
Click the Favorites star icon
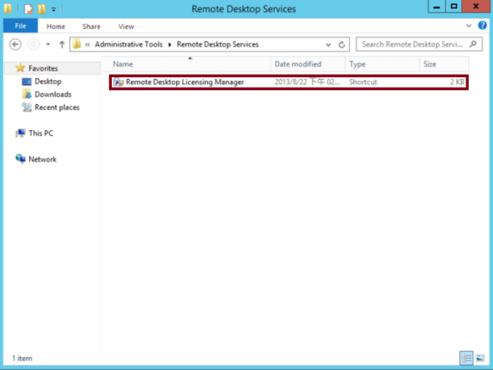(20, 68)
